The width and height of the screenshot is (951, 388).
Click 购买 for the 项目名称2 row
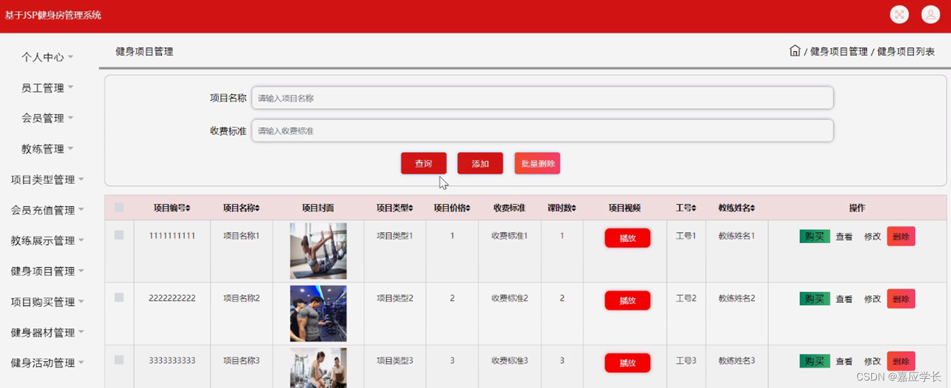pos(815,299)
